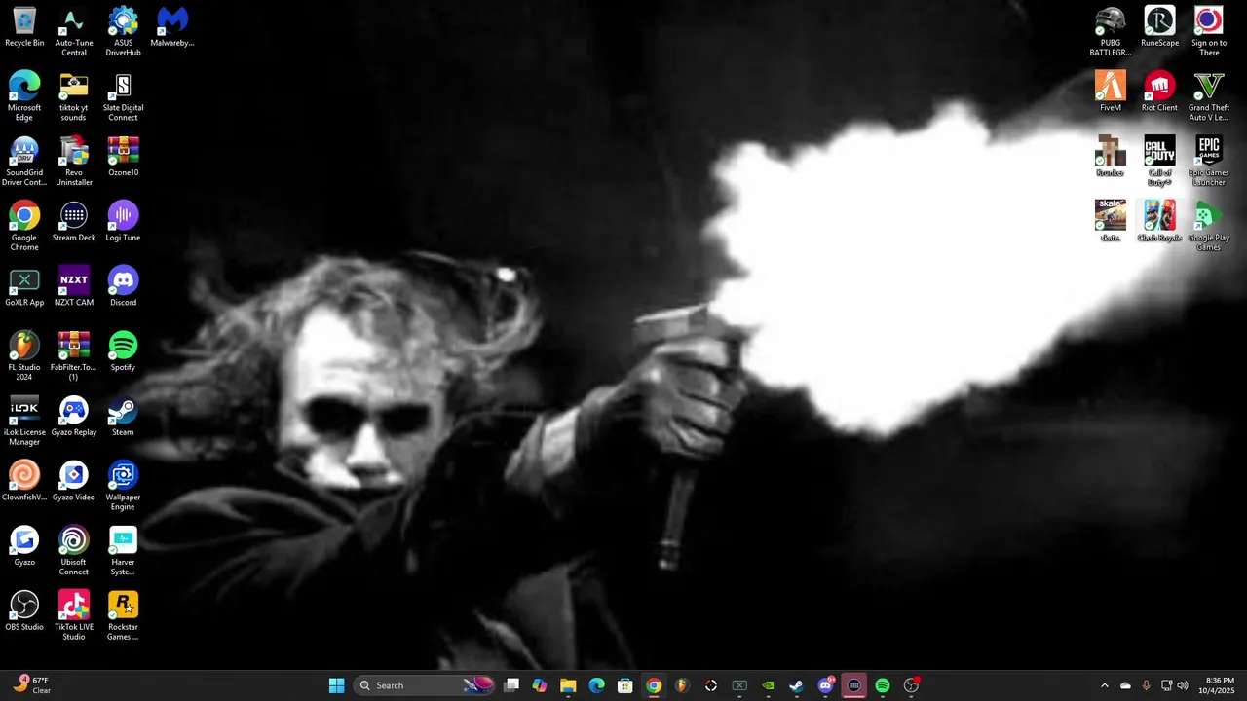Open Microsoft Store from the taskbar
Image resolution: width=1247 pixels, height=701 pixels.
click(625, 685)
